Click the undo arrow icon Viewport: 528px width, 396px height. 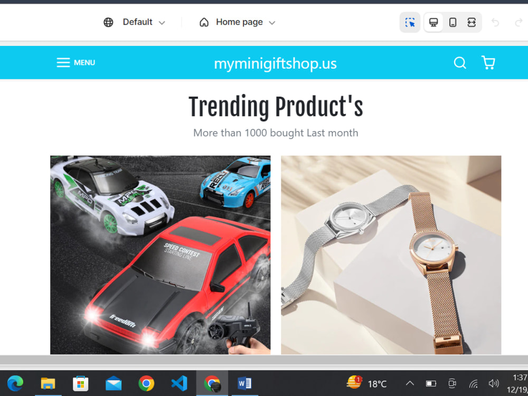click(495, 23)
